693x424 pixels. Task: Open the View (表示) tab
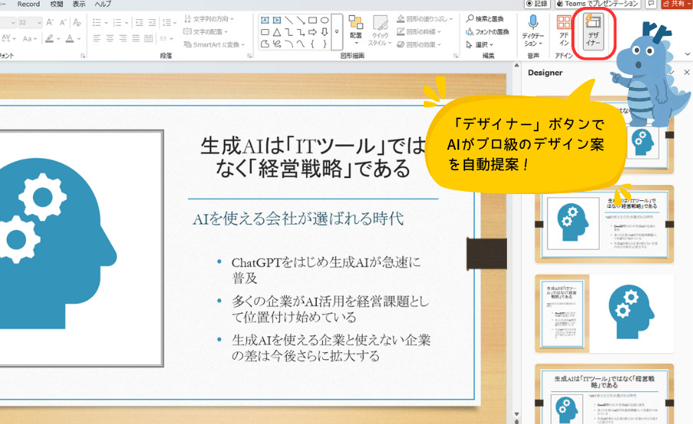click(x=79, y=4)
